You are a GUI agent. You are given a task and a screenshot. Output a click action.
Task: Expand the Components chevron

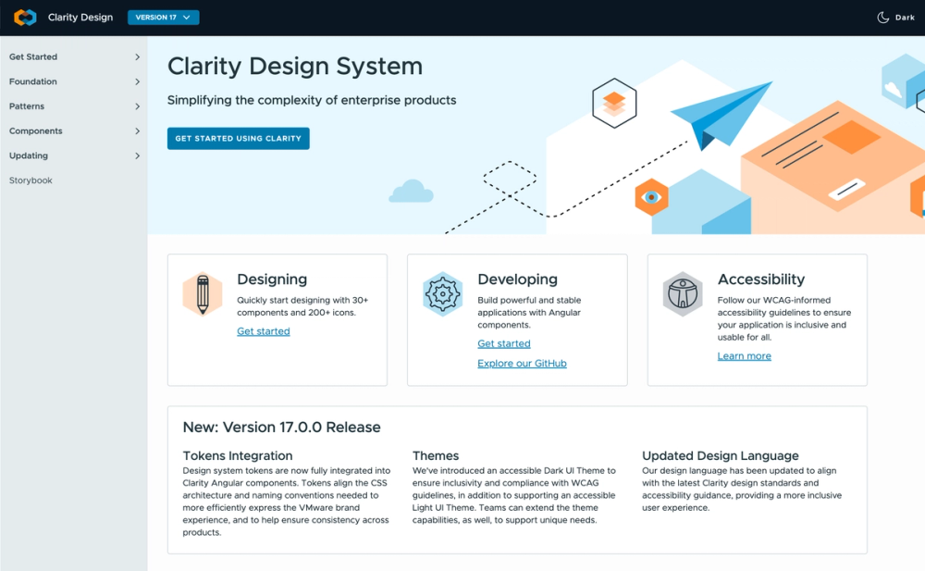[137, 131]
